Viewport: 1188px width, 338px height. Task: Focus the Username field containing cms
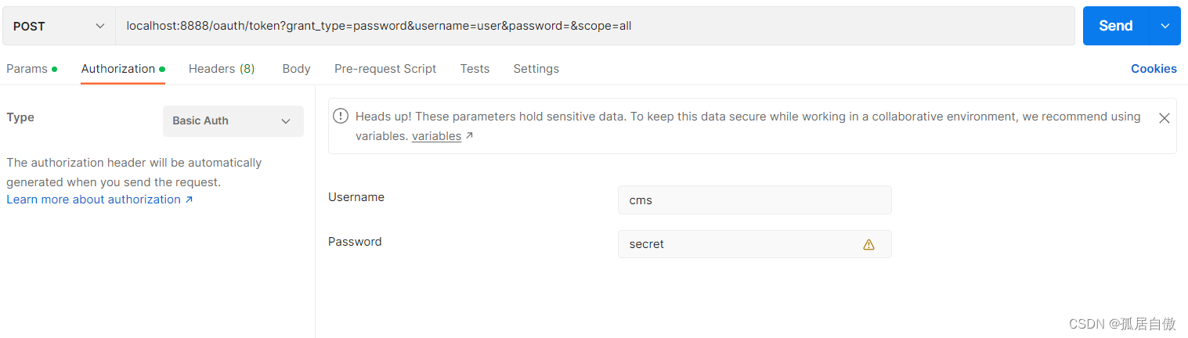point(753,200)
